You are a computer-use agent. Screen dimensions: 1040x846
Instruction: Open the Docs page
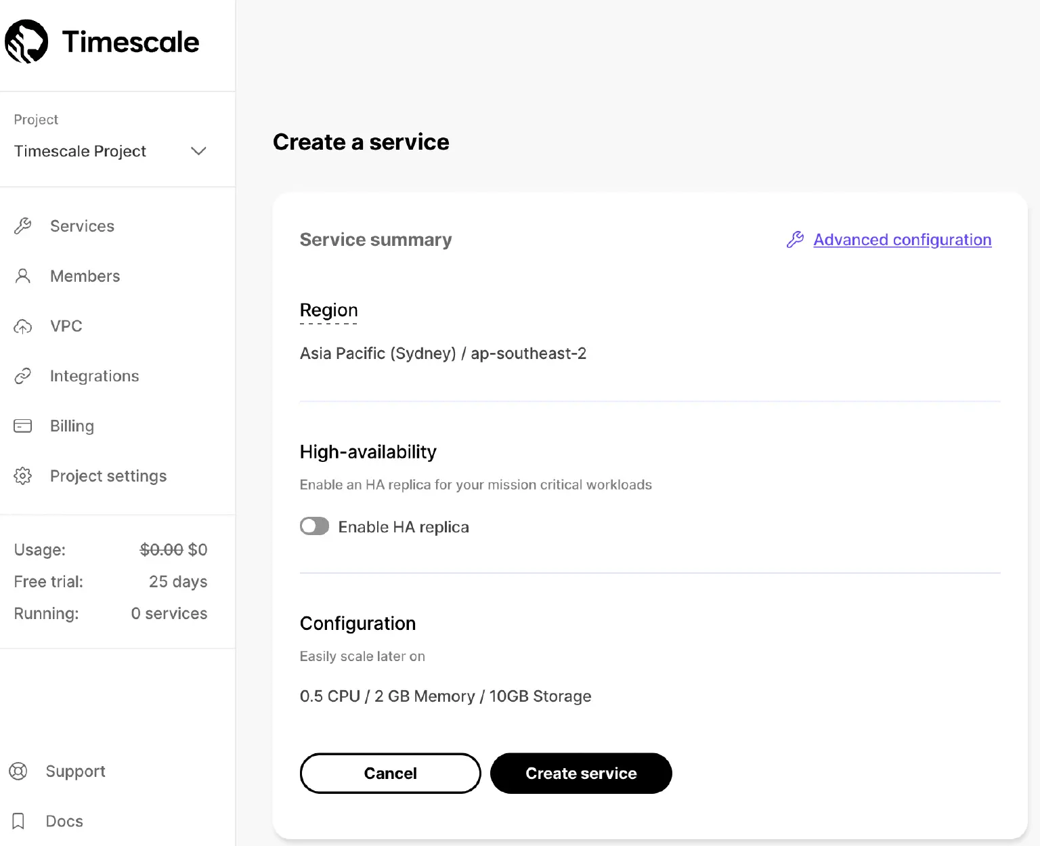pos(64,821)
